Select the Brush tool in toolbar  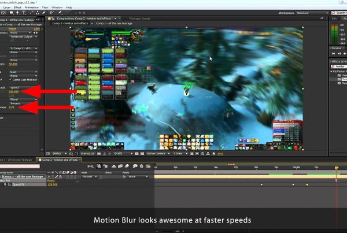click(32, 13)
